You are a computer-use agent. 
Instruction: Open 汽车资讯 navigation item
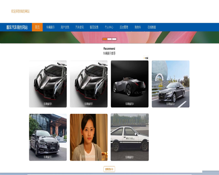point(80,27)
